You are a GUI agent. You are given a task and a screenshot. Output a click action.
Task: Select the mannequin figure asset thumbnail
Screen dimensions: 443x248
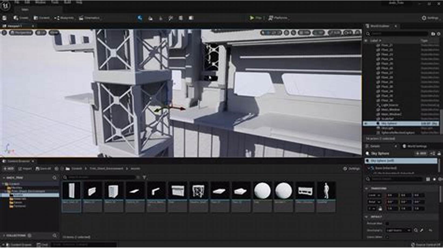coord(326,191)
